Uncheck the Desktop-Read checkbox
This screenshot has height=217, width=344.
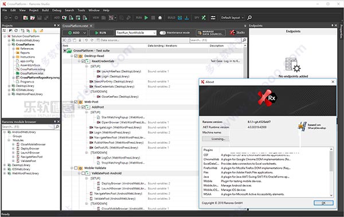(76, 56)
